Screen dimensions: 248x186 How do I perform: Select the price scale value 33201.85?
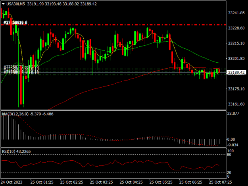pos(236,58)
